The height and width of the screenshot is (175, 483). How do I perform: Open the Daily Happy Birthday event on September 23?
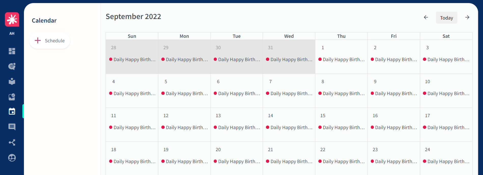pos(394,161)
